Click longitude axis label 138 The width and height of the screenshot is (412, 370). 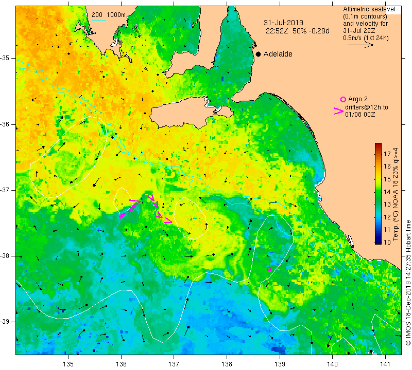click(x=227, y=364)
